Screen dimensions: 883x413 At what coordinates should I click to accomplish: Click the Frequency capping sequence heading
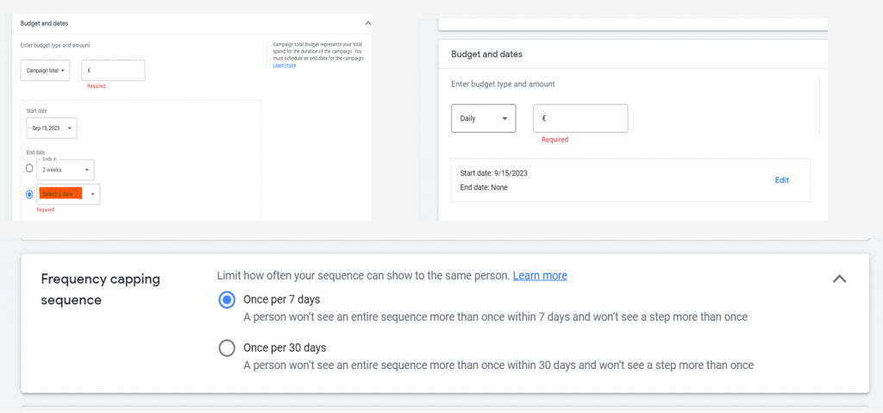coord(100,289)
